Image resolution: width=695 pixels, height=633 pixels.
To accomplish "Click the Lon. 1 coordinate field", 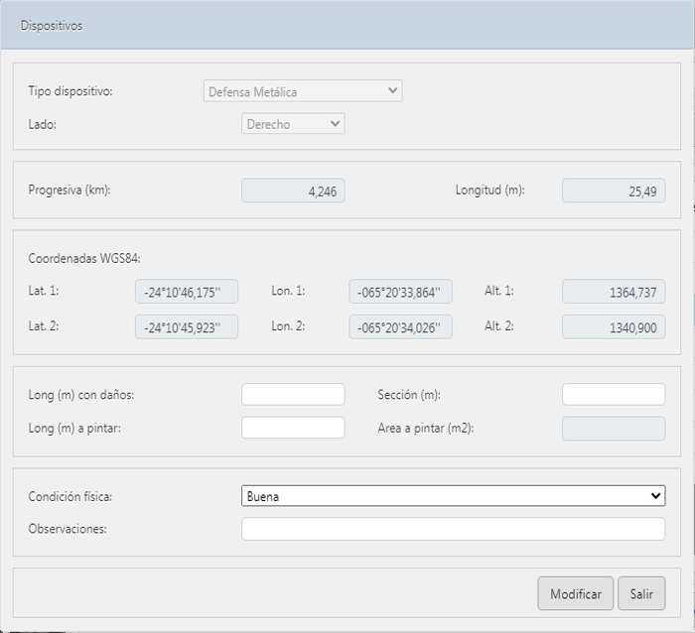I will (400, 291).
